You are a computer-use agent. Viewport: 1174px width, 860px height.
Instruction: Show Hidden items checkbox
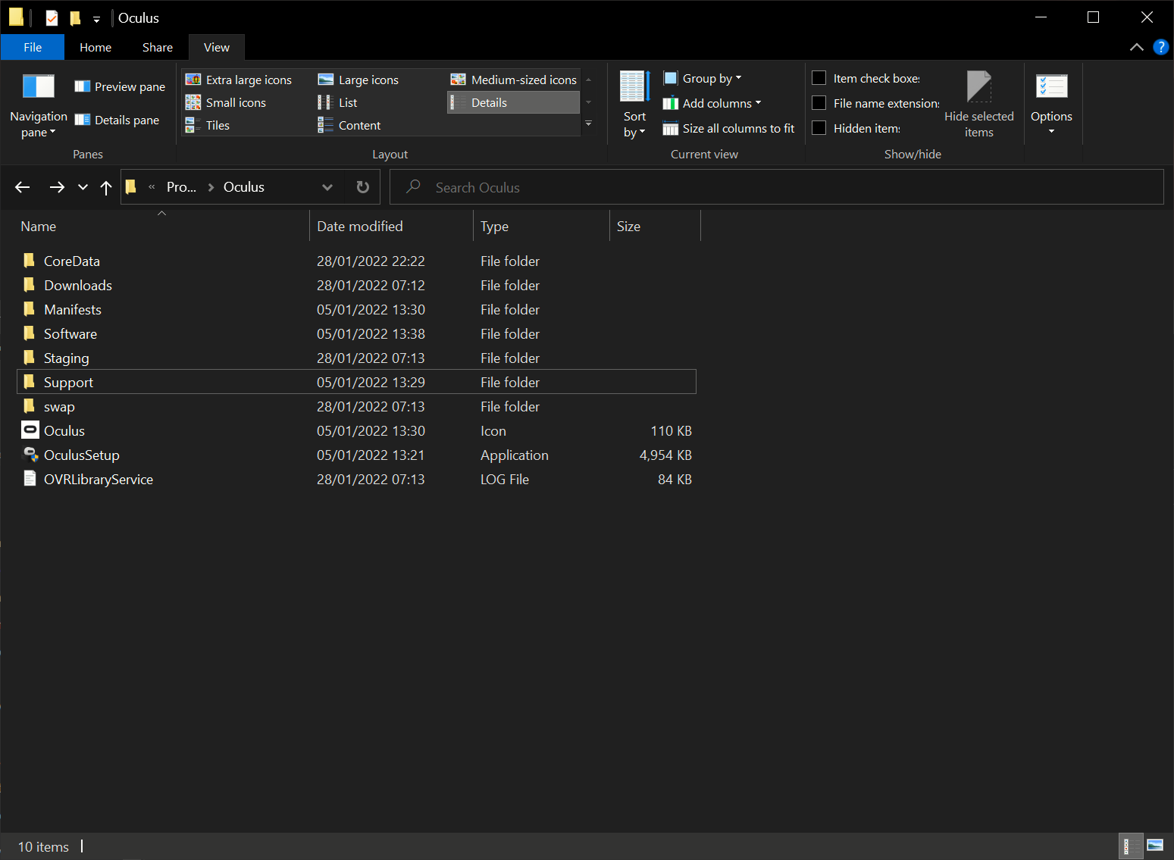(819, 128)
